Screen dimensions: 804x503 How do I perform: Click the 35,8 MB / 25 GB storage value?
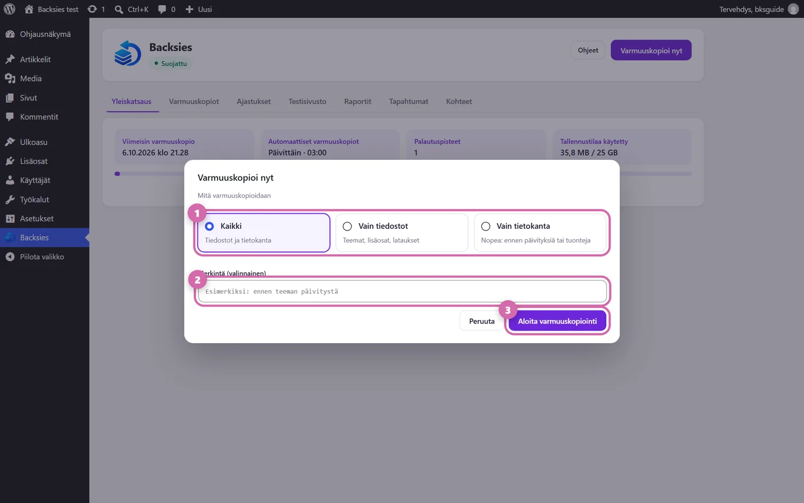tap(589, 152)
